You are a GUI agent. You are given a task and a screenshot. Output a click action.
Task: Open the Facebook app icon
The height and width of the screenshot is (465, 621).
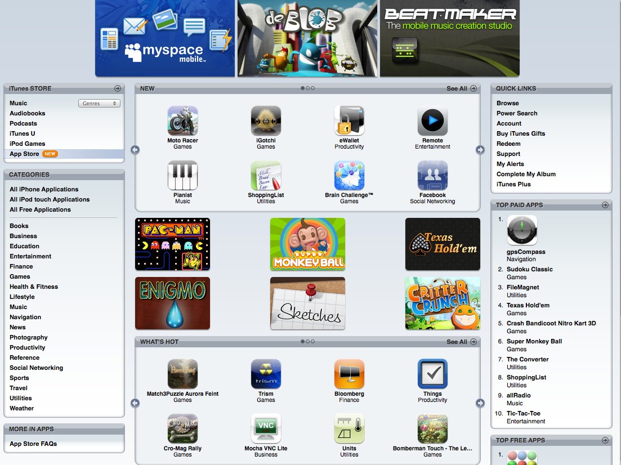coord(432,176)
